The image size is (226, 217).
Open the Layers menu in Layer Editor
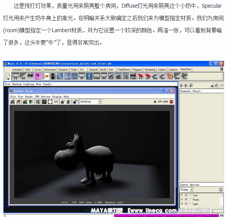tap(184, 185)
